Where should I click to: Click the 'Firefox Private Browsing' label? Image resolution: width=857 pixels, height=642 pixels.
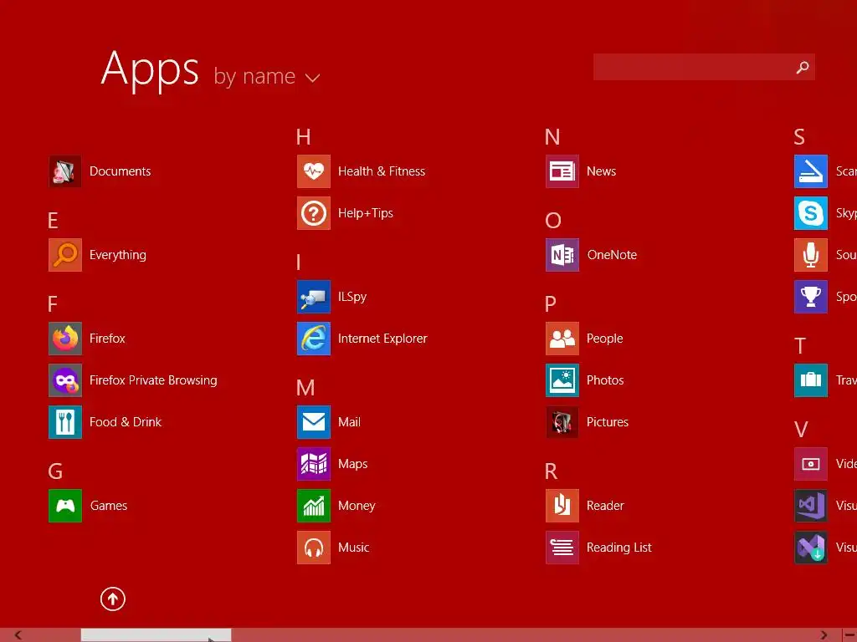[x=154, y=380]
